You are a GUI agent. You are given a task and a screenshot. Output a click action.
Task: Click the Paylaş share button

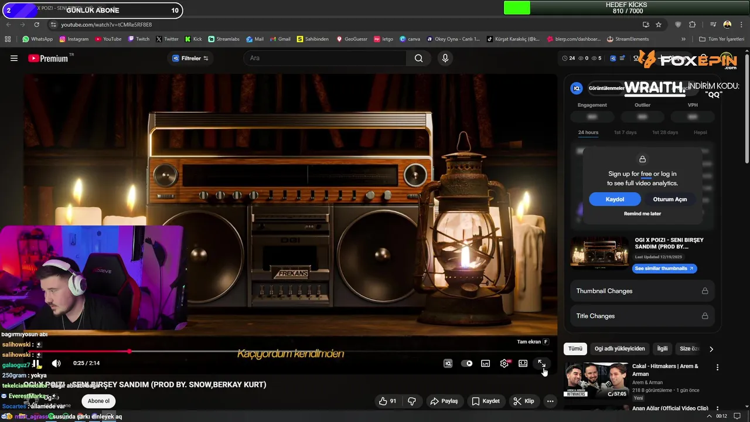point(444,401)
